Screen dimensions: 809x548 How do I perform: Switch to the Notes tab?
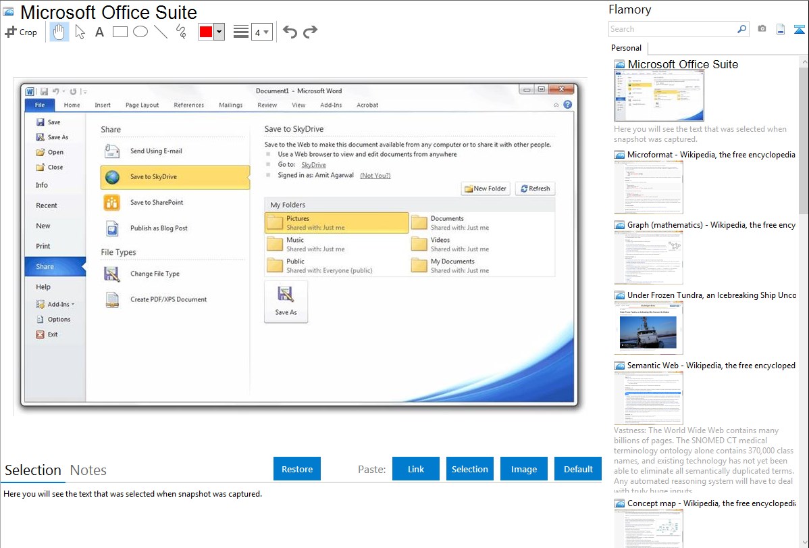[x=88, y=470]
